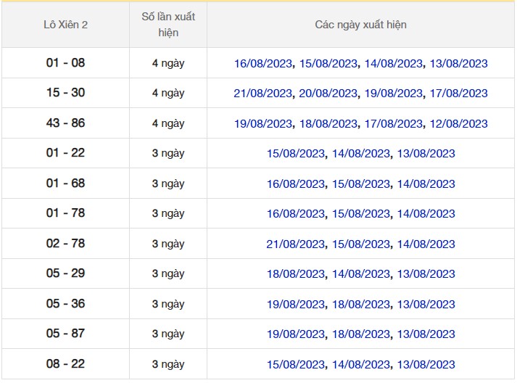Open 13/08/2023 in the 01 - 22 row
This screenshot has width=517, height=383.
point(426,154)
